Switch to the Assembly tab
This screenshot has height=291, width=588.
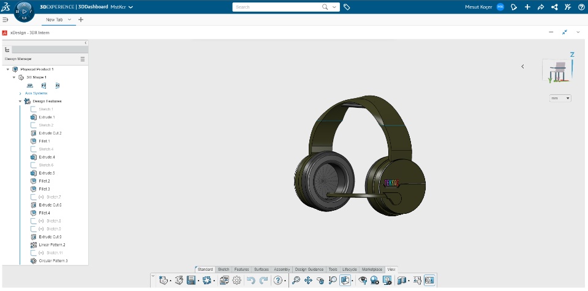(x=282, y=269)
